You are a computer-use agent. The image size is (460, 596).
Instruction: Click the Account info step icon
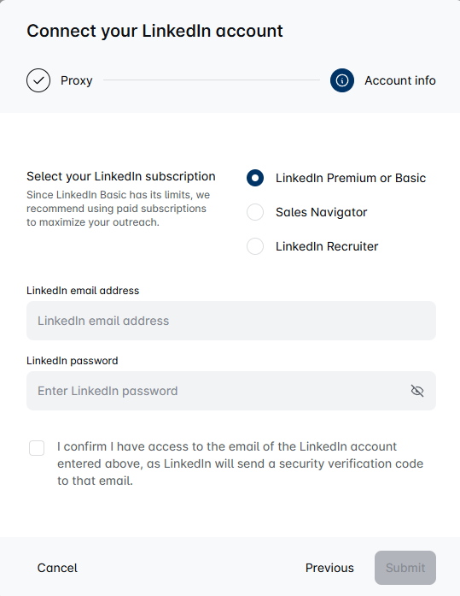click(x=342, y=80)
